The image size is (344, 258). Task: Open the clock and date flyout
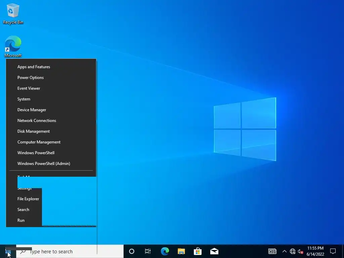tap(315, 251)
